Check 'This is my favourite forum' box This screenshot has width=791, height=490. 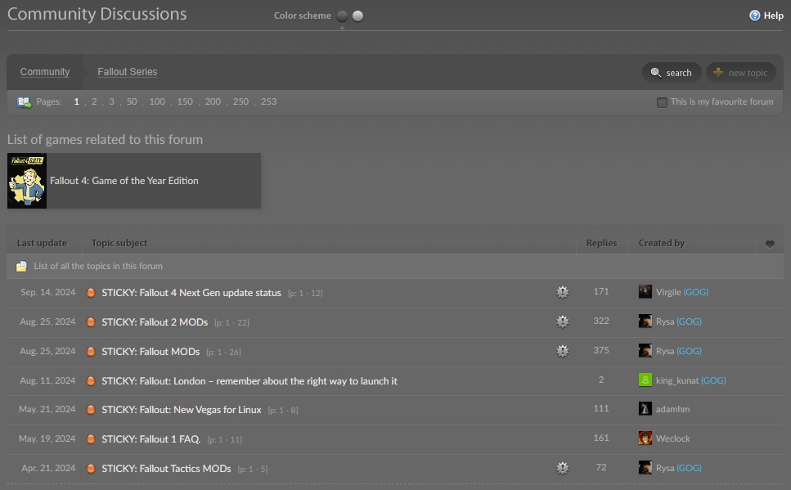click(x=662, y=102)
